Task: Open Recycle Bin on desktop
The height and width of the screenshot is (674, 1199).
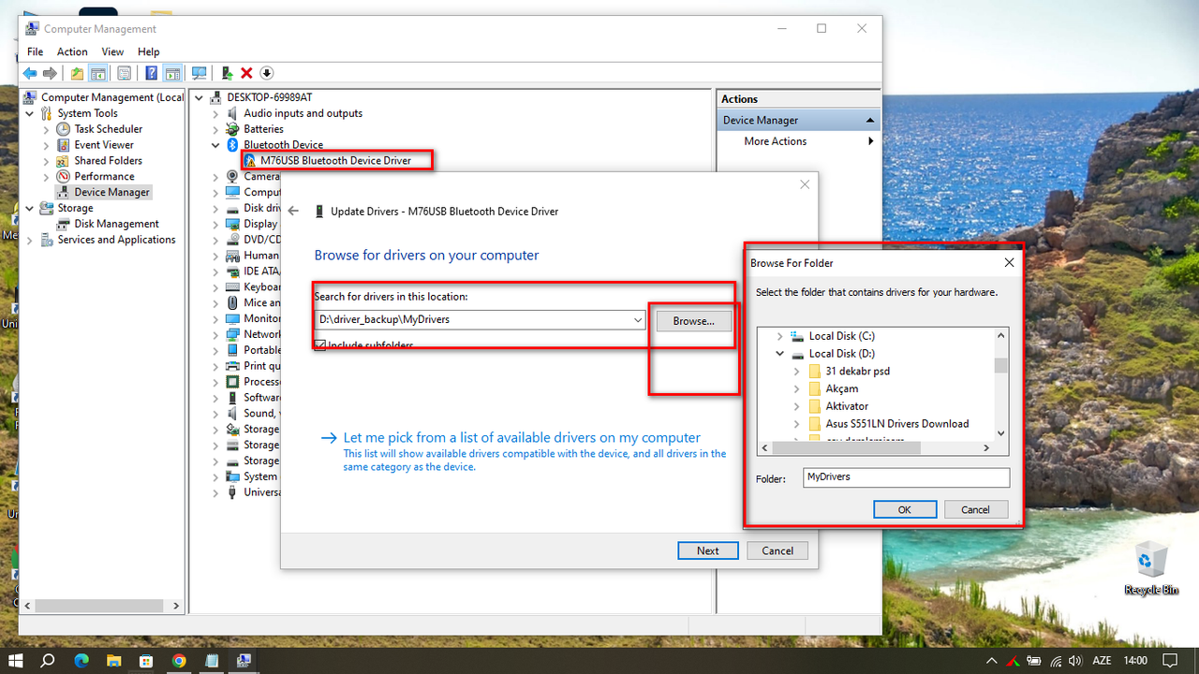Action: tap(1151, 568)
